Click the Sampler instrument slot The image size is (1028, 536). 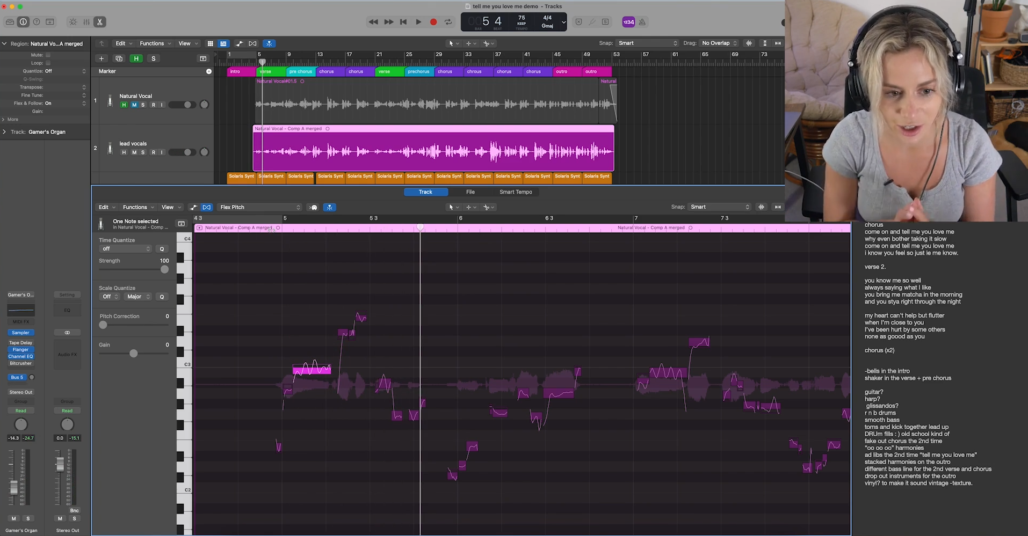coord(20,333)
